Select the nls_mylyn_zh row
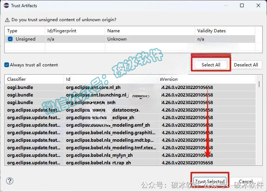267x192 pixels. coord(130,155)
